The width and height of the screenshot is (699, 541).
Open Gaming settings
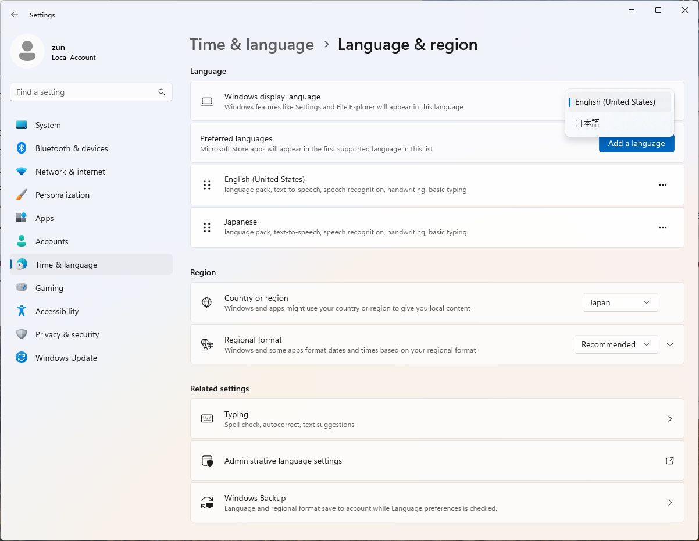click(x=91, y=288)
